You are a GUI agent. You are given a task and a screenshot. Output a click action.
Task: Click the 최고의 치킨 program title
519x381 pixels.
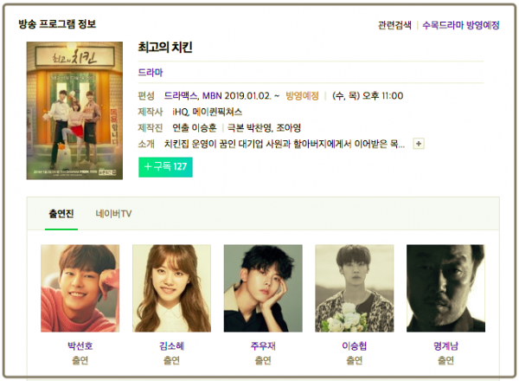(165, 48)
